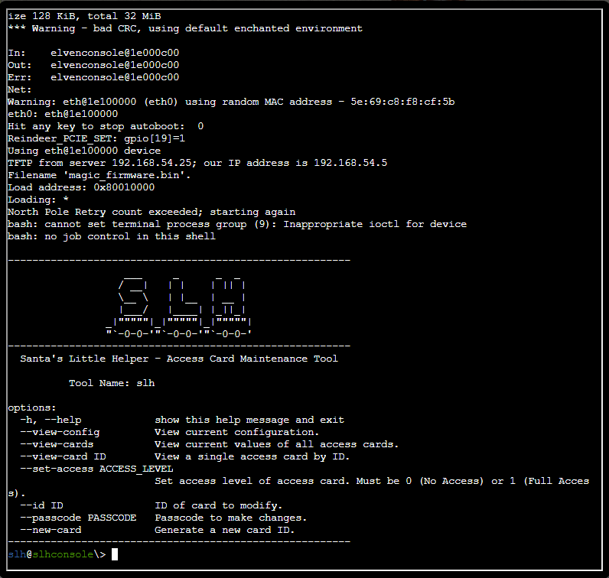The width and height of the screenshot is (609, 578).
Task: Click the 'Tool Name: slh' line
Action: point(112,383)
